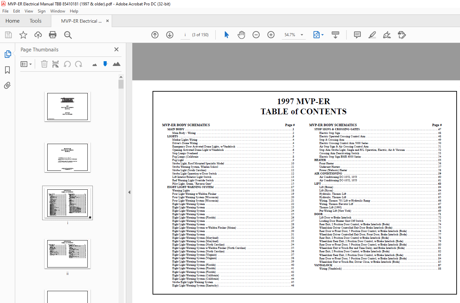The image size is (460, 303).
Task: Open the Help menu
Action: 74,11
